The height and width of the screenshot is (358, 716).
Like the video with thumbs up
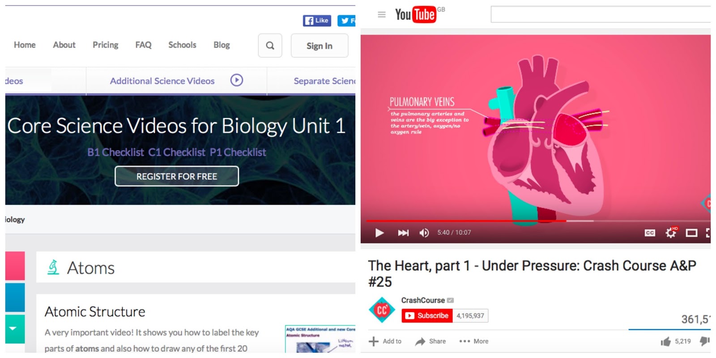(x=665, y=341)
